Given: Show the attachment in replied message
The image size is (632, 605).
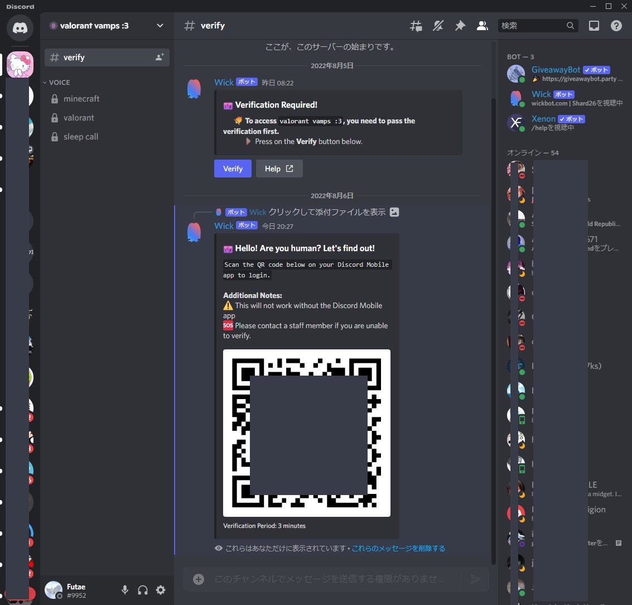Looking at the screenshot, I should [x=327, y=212].
